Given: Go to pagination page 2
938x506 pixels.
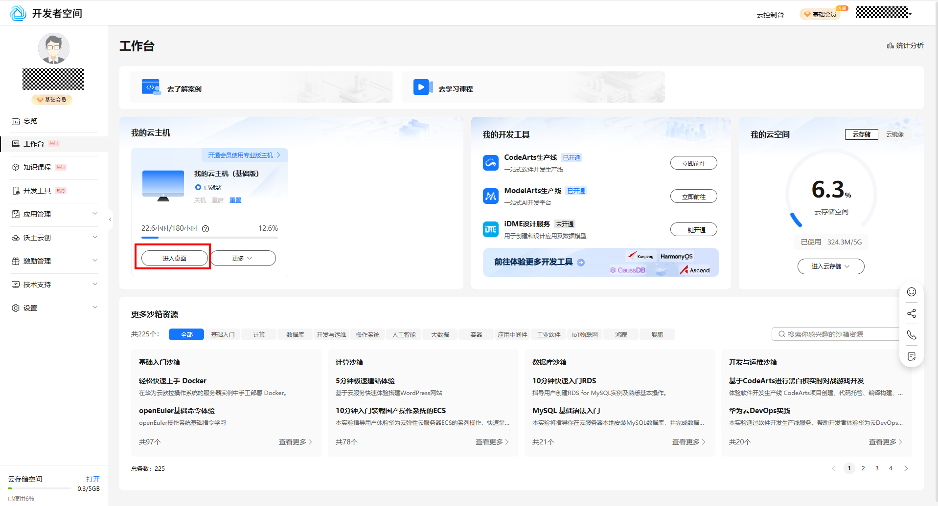Looking at the screenshot, I should tap(863, 468).
